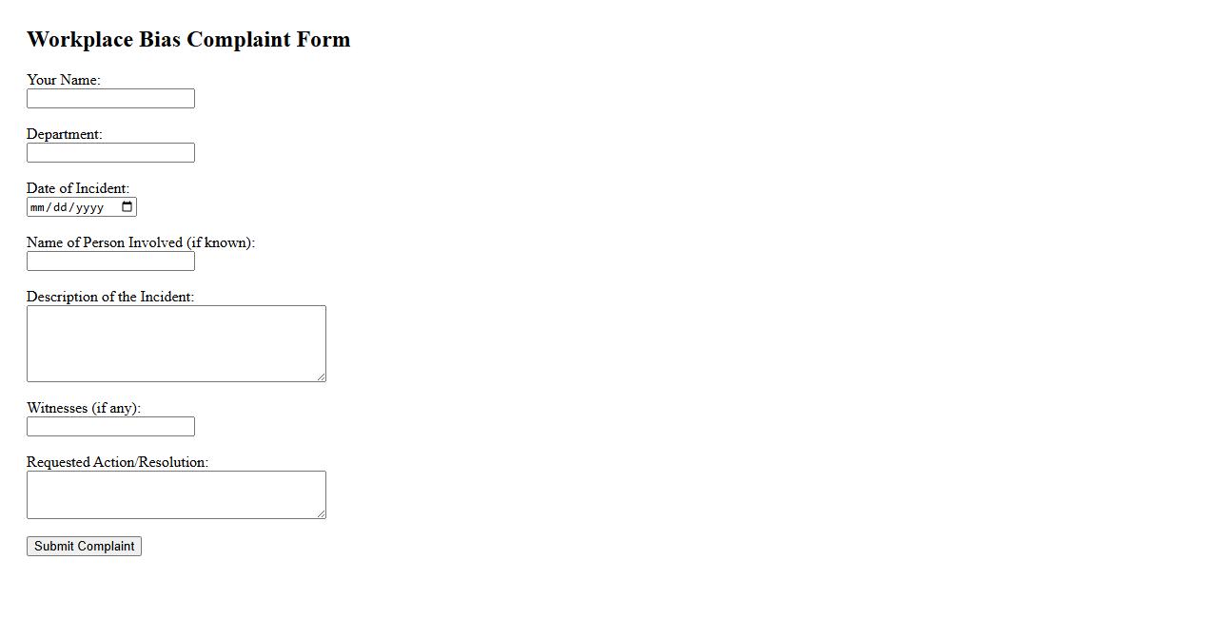Viewport: 1216px width, 618px height.
Task: Click the "Witnesses (if any):" label
Action: pos(84,408)
